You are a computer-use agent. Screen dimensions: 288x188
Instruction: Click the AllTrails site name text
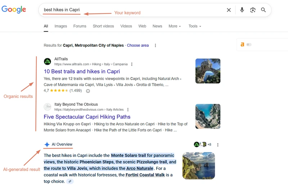(61, 59)
